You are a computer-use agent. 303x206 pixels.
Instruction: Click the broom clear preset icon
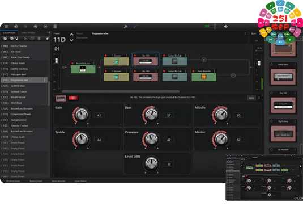click(x=47, y=39)
